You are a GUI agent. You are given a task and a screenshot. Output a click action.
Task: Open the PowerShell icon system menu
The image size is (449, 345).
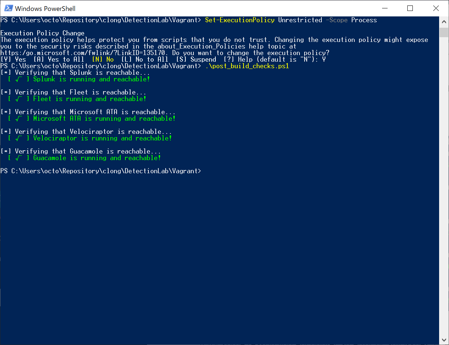(x=8, y=8)
